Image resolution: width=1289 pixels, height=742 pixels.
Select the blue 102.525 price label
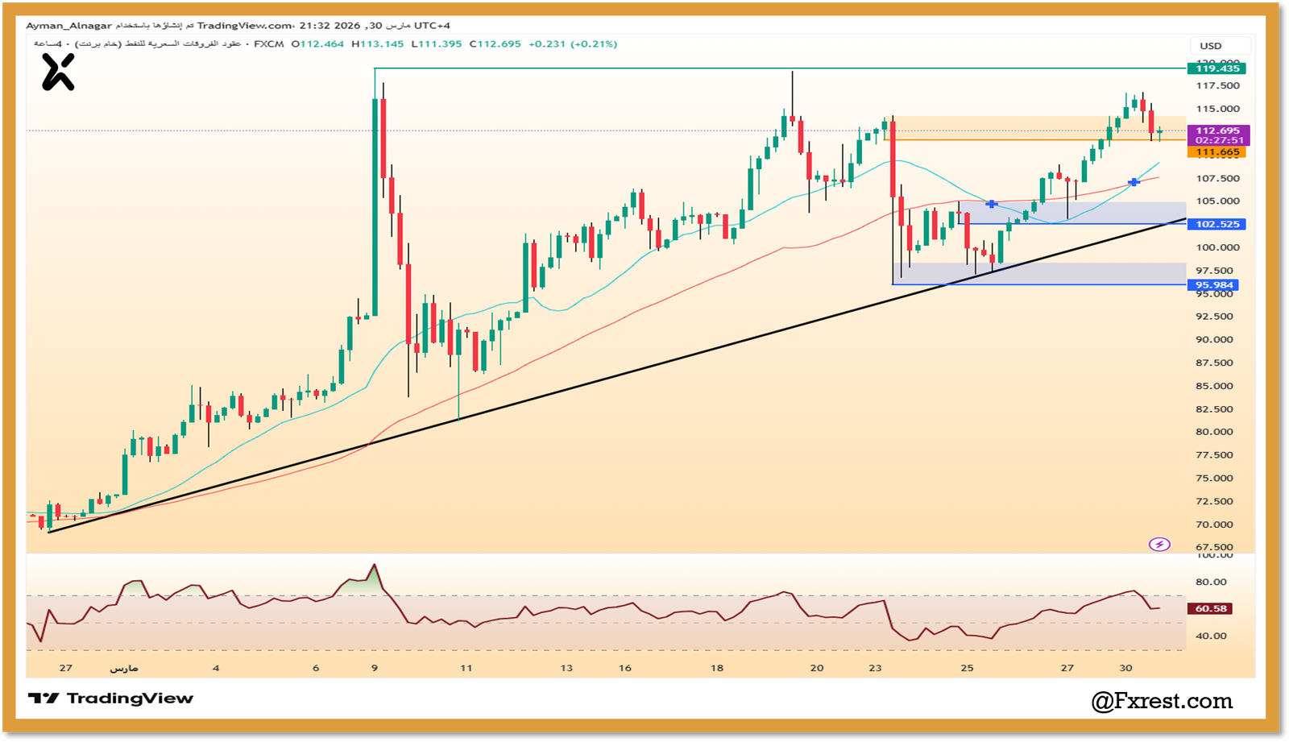(x=1217, y=224)
